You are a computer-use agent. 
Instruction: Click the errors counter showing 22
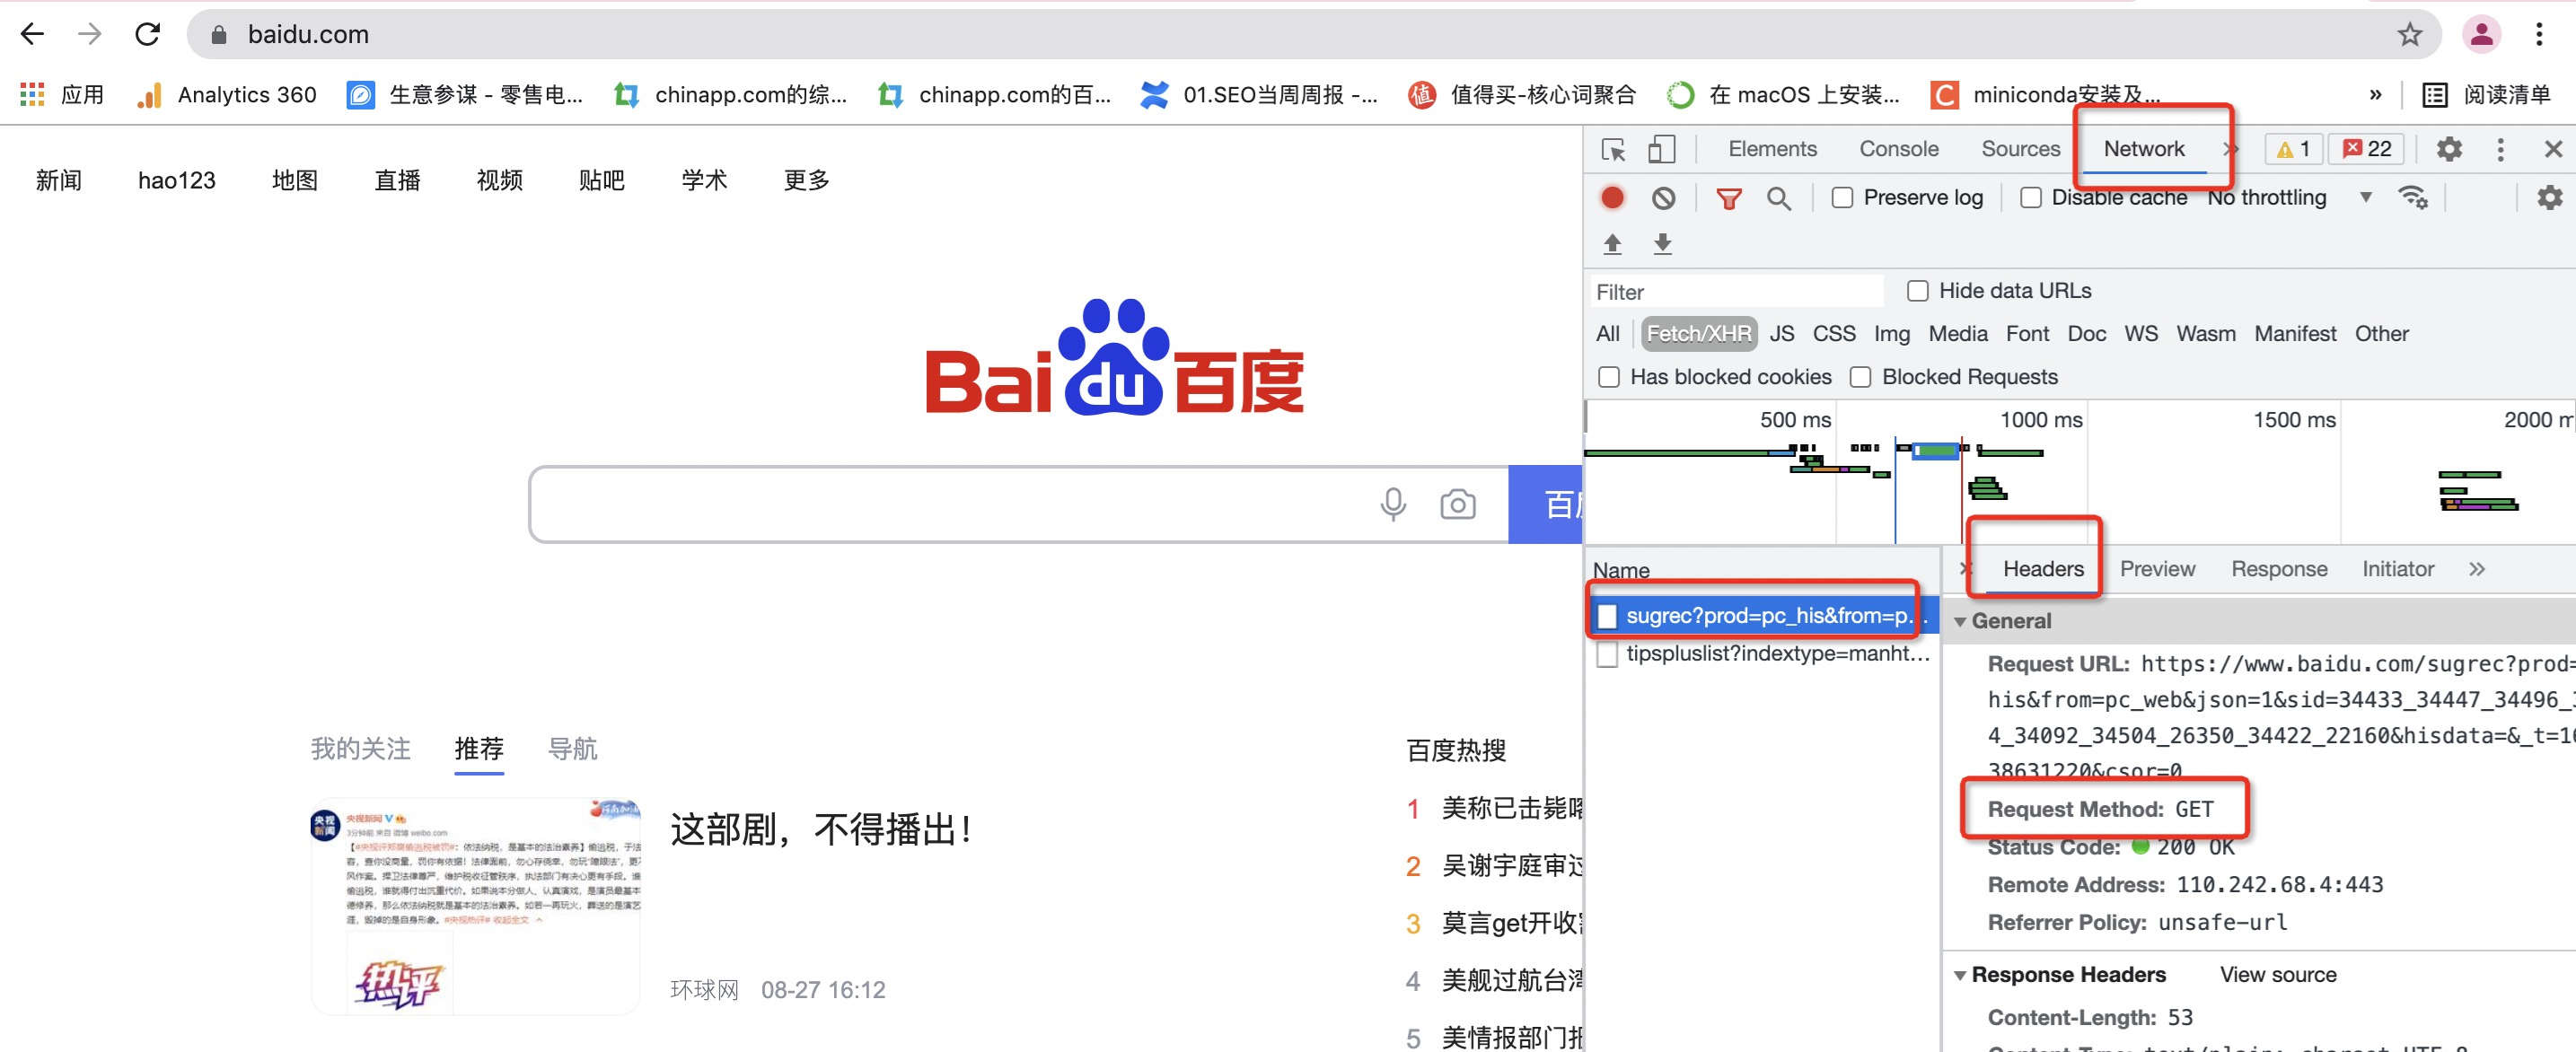click(x=2367, y=149)
